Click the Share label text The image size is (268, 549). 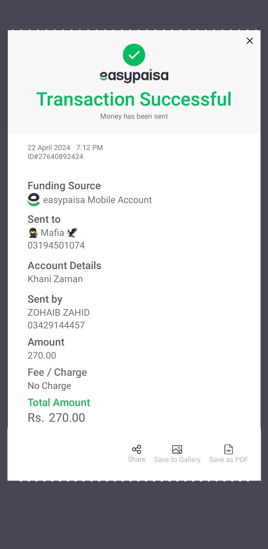[x=137, y=459]
